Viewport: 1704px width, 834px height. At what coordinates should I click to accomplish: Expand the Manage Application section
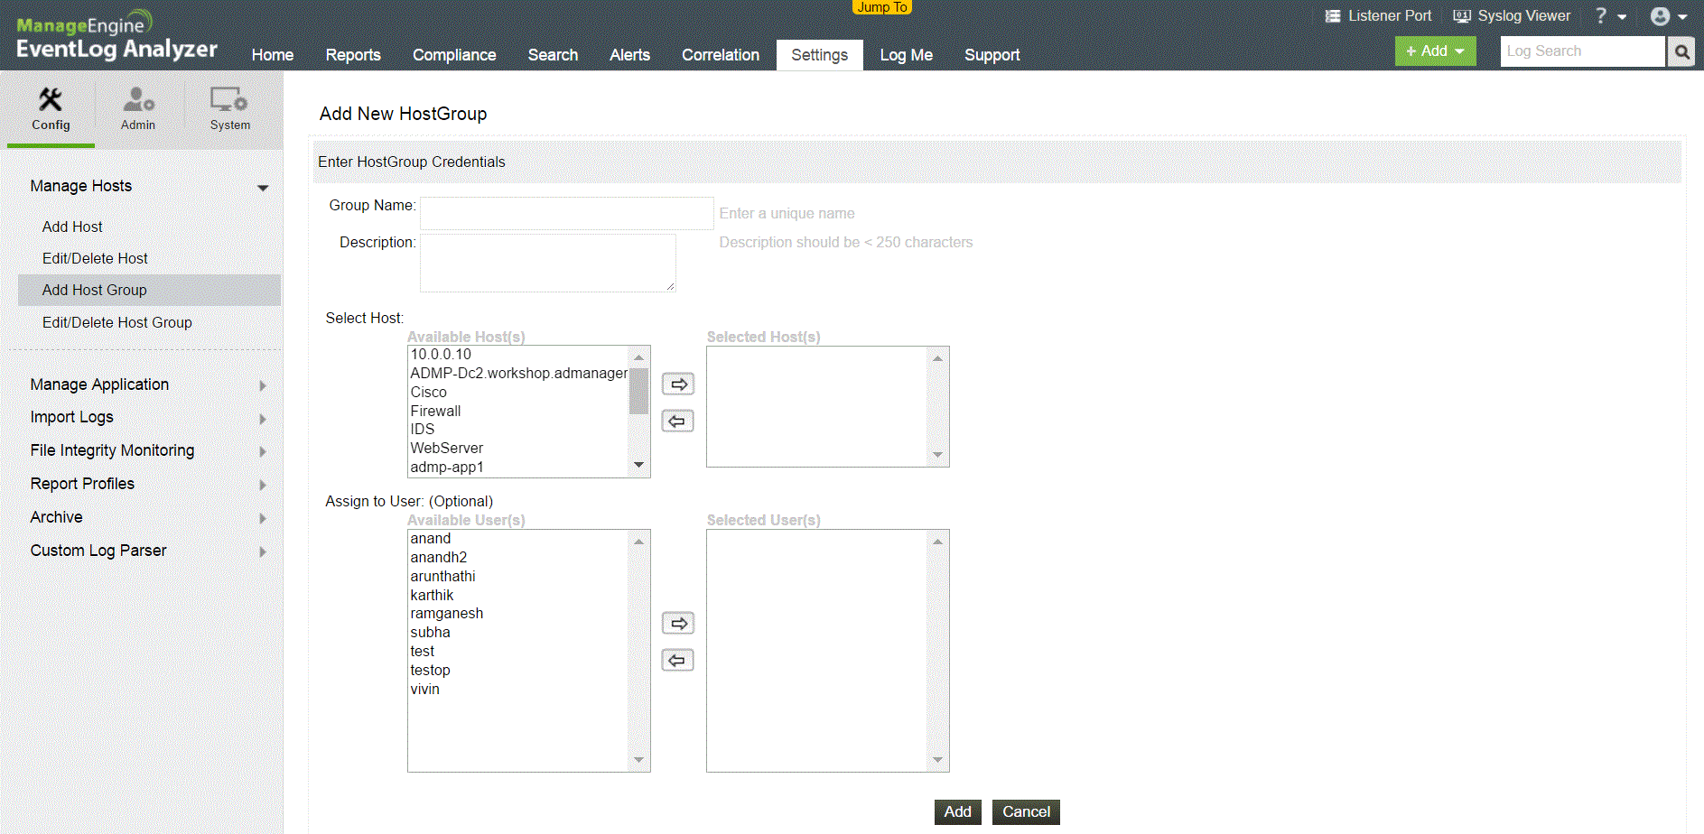[263, 385]
